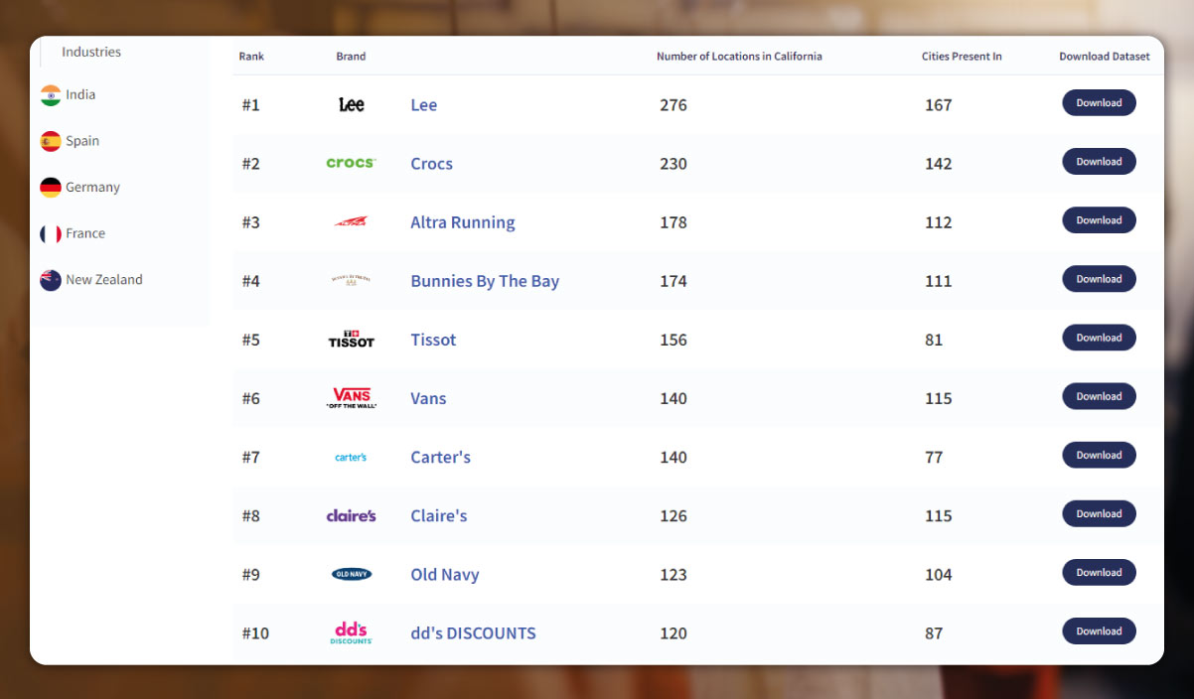
Task: Open the Altra Running brand link
Action: tap(463, 222)
